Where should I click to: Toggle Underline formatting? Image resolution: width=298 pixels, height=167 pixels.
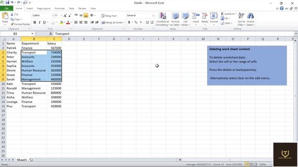point(44,23)
